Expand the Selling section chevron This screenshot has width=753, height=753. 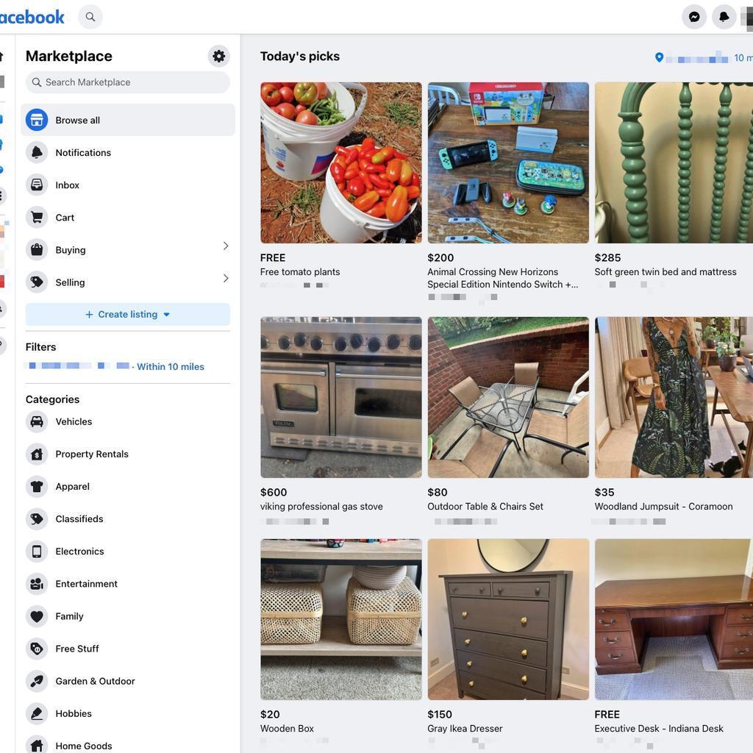(x=225, y=279)
